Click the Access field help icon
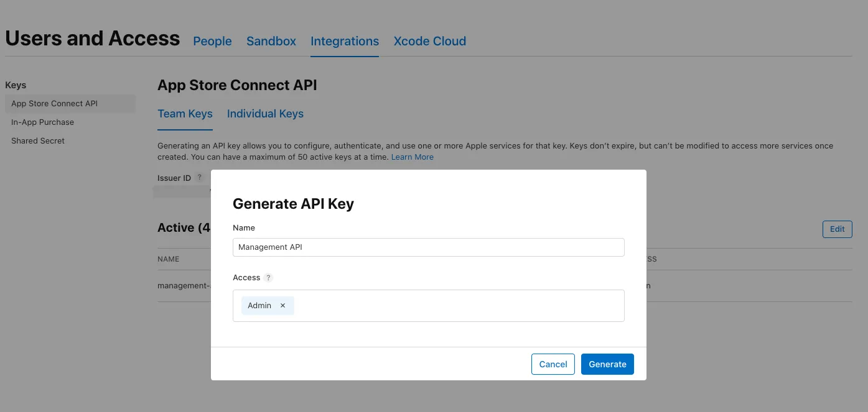This screenshot has width=868, height=412. [x=268, y=278]
